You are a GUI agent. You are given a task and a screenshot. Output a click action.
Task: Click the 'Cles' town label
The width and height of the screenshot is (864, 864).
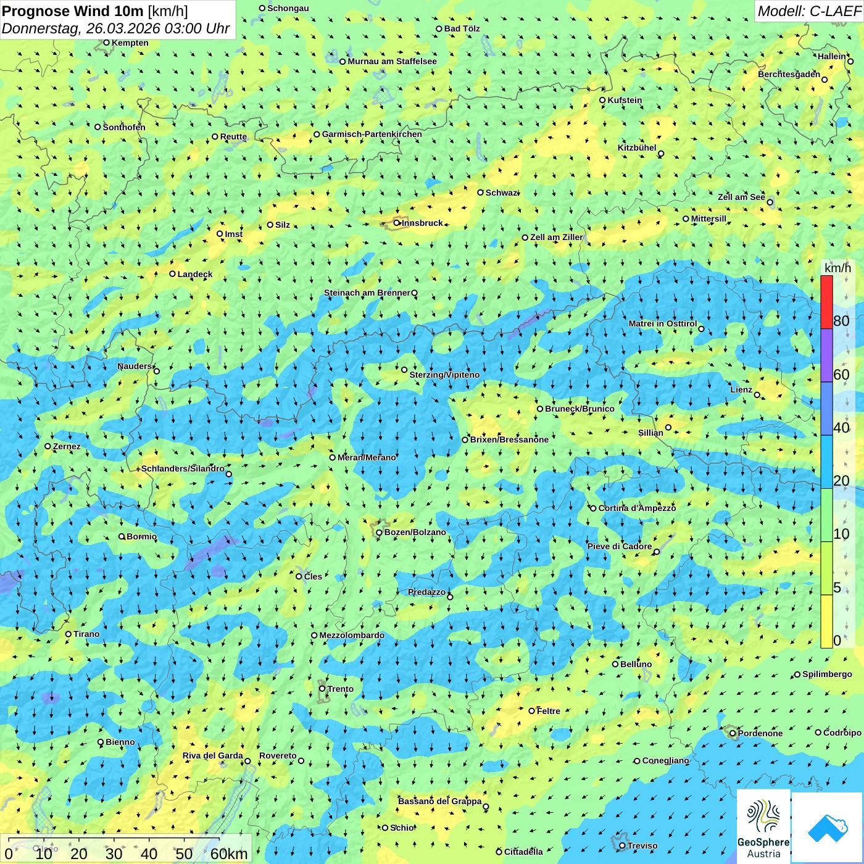click(x=313, y=576)
